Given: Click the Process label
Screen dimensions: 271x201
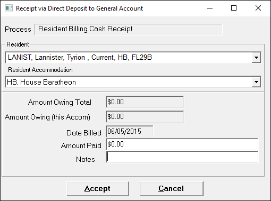Looking at the screenshot, I should 18,30.
